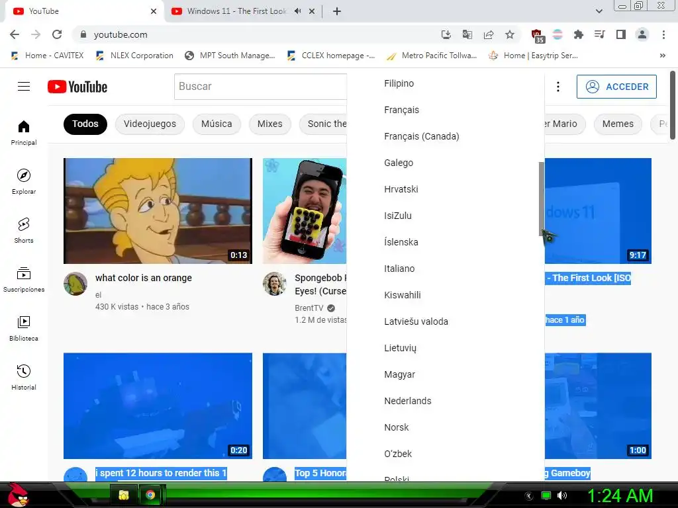Open Suscripciones in the sidebar

tap(24, 280)
